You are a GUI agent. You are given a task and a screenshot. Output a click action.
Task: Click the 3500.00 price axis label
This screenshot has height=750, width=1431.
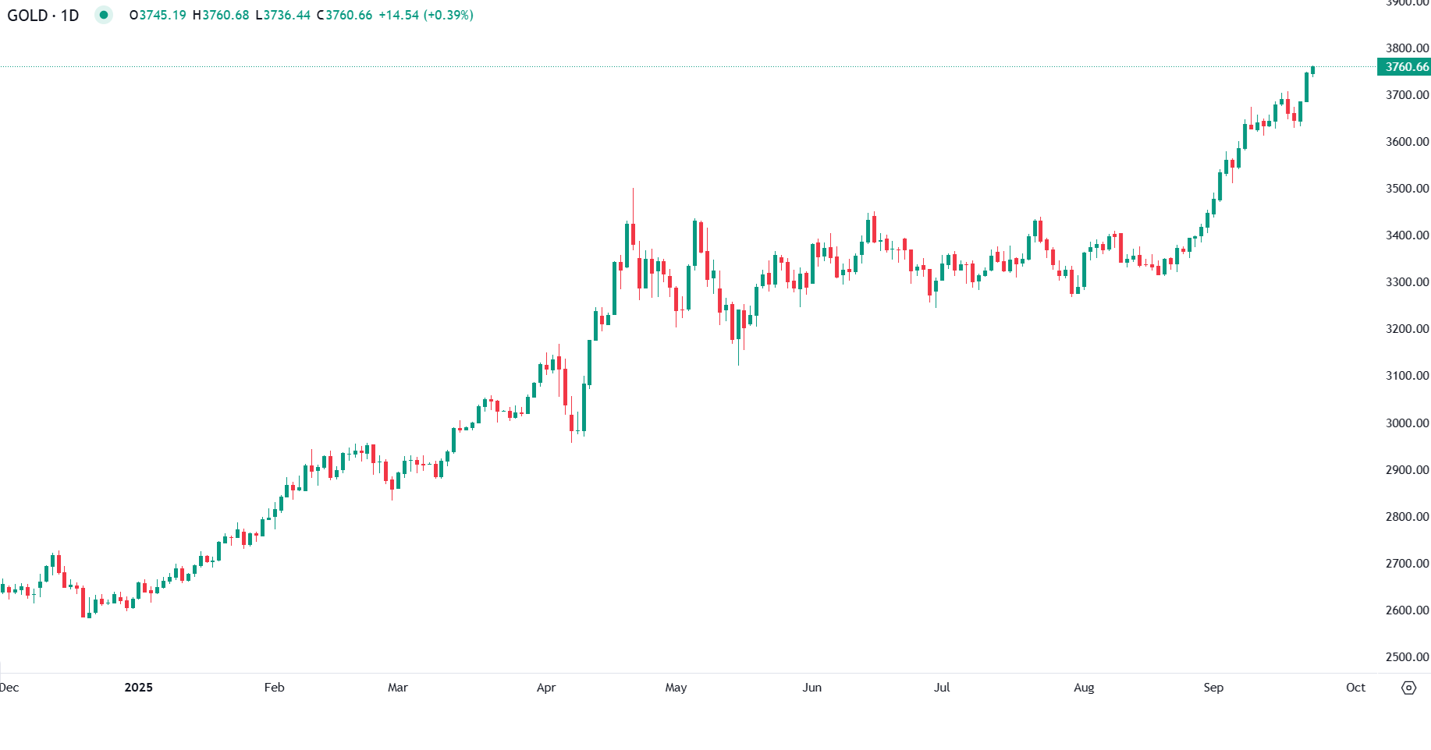[x=1407, y=189]
